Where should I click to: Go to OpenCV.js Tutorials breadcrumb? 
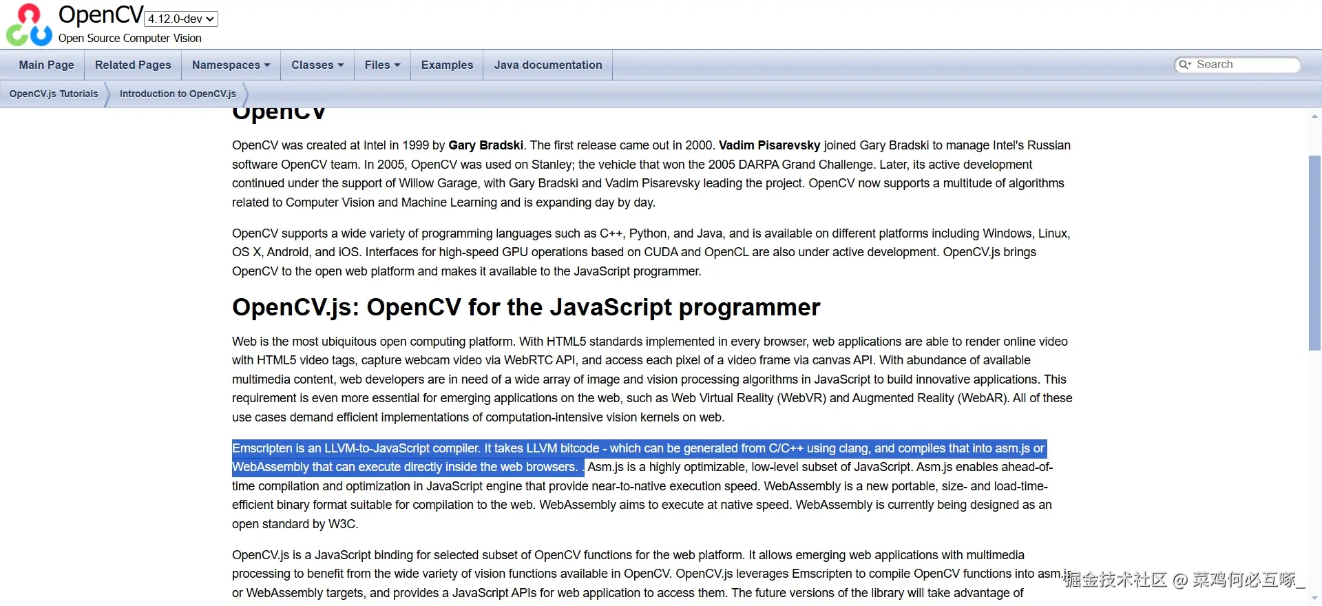[x=54, y=94]
